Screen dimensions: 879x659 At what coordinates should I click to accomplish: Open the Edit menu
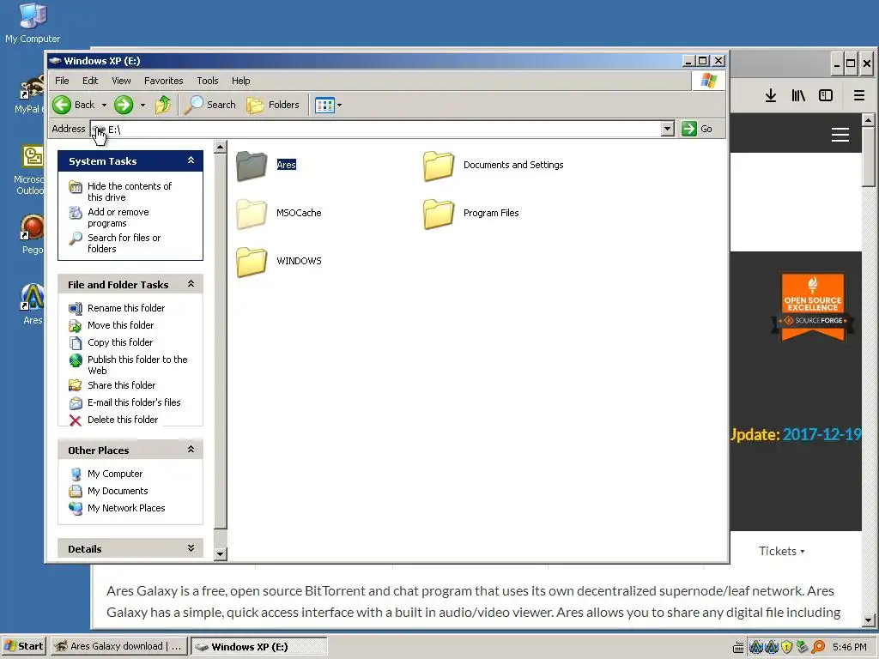tap(90, 81)
